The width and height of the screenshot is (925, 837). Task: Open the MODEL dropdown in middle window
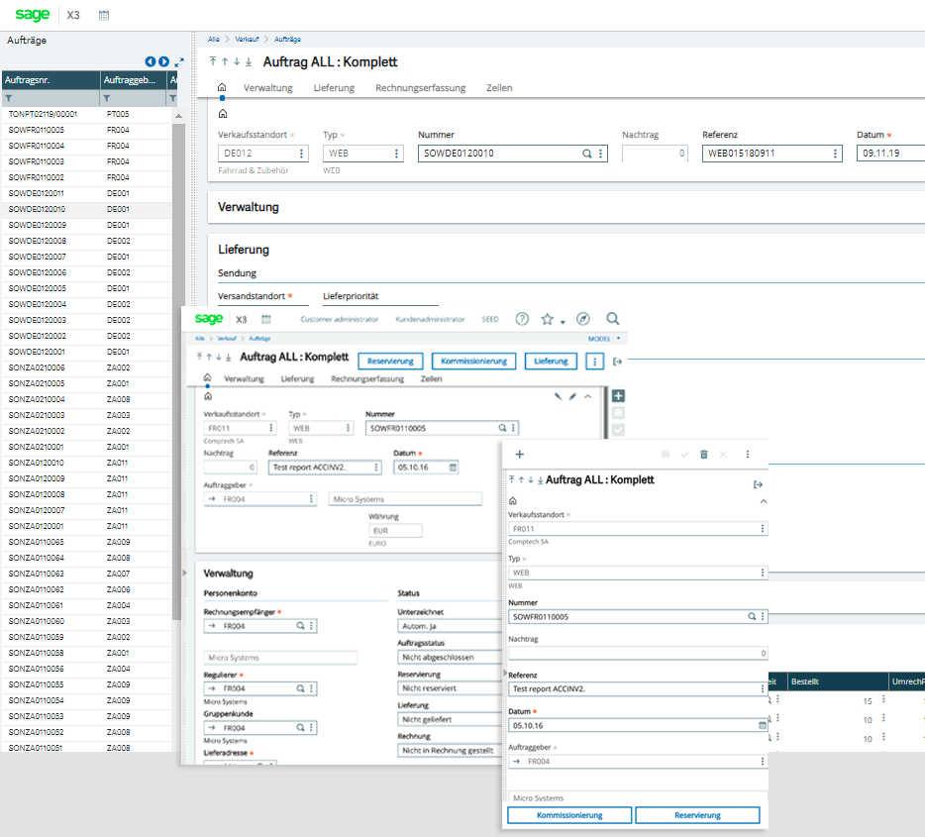click(x=604, y=339)
